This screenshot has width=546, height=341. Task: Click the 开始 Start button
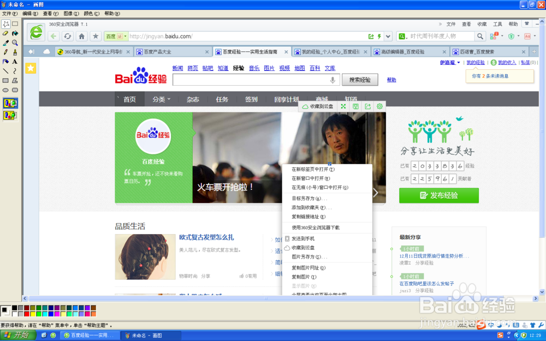click(18, 336)
